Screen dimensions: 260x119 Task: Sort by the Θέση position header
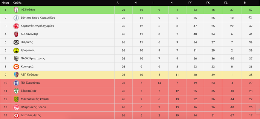(5, 3)
